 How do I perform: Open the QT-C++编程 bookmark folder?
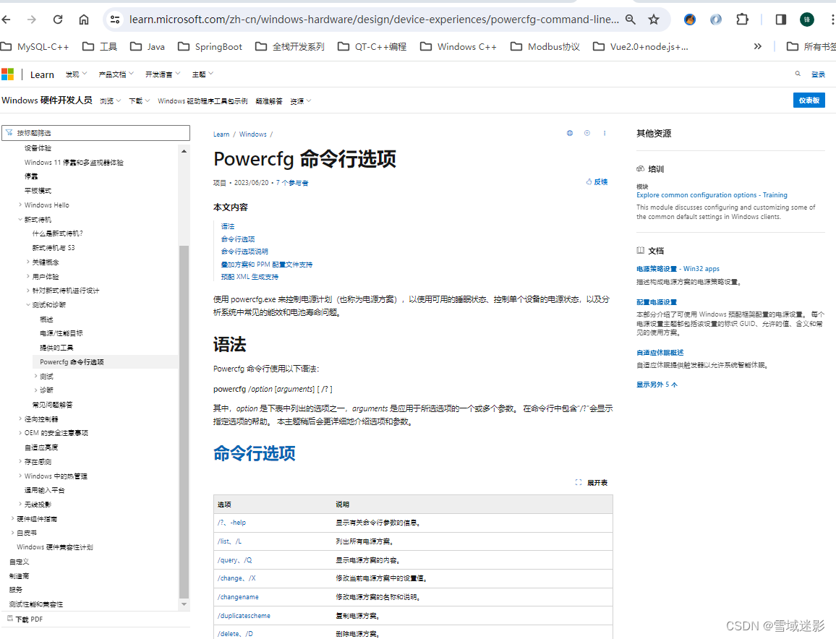click(x=372, y=47)
